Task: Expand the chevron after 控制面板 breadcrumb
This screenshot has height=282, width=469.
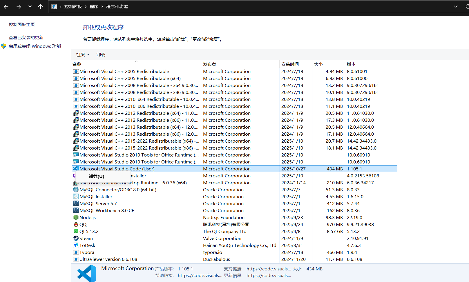Action: click(86, 6)
